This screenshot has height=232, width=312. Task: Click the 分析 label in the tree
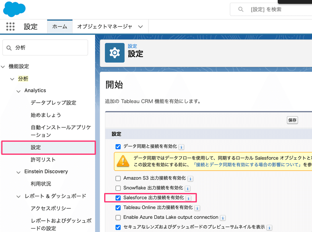click(23, 79)
